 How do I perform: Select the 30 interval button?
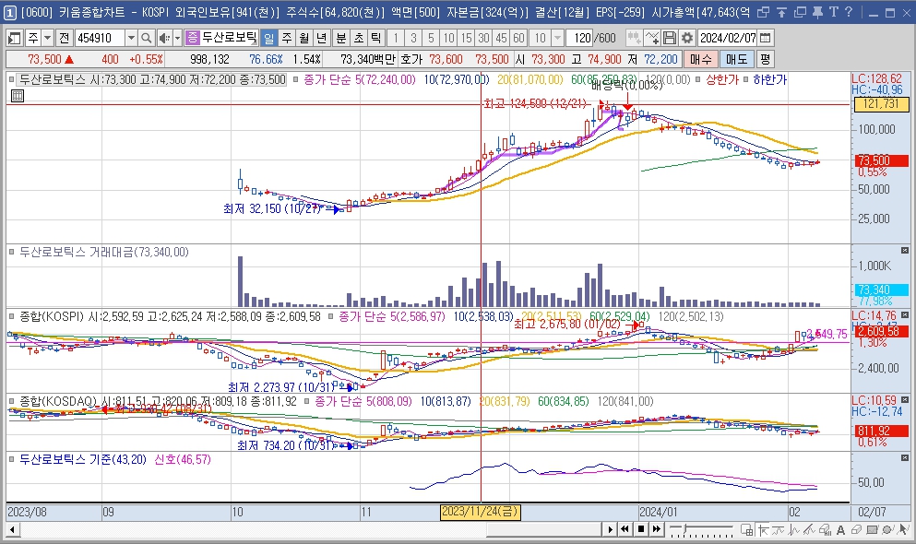[x=483, y=38]
